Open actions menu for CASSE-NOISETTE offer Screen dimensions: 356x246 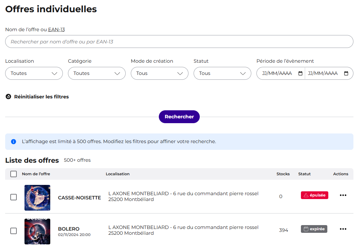point(343,195)
